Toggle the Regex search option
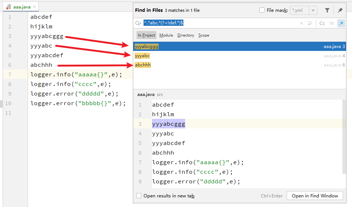352x207 pixels. (x=341, y=23)
